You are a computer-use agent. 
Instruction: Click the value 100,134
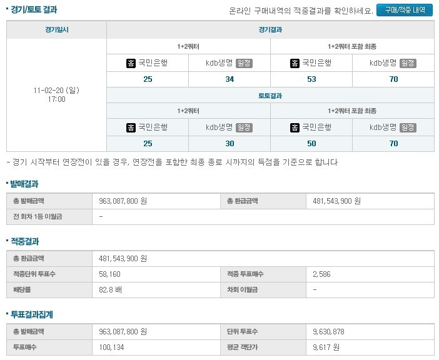click(111, 347)
